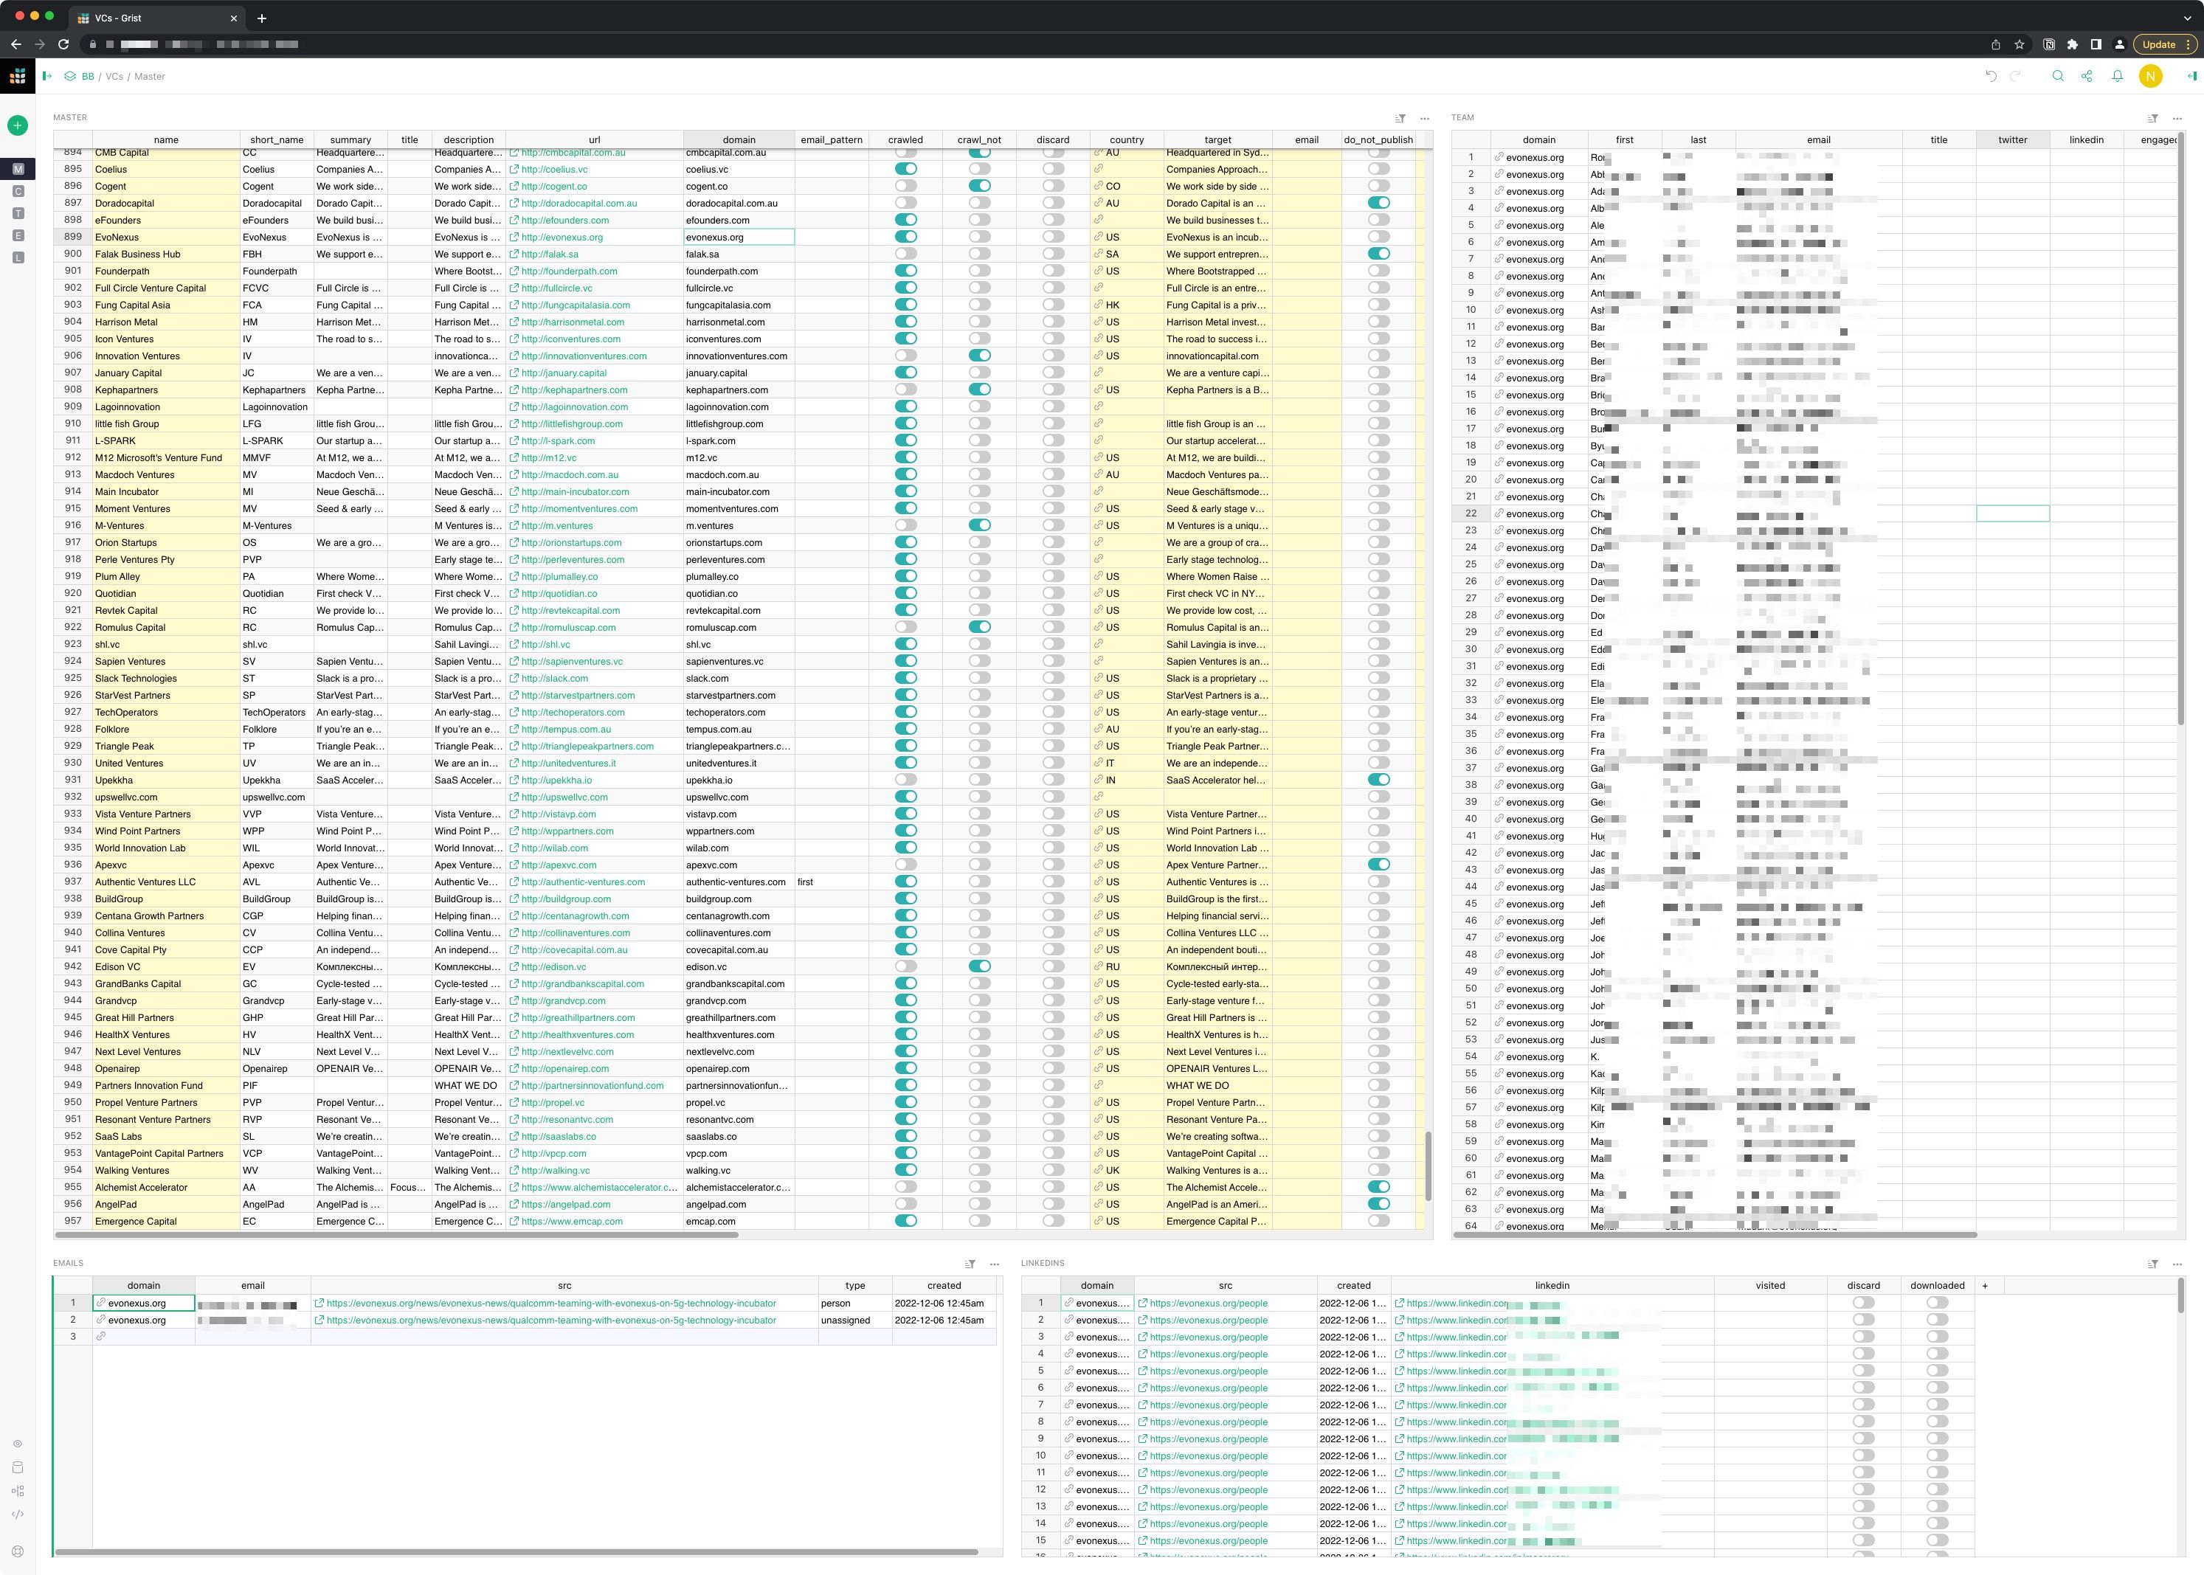Click the BB workspace breadcrumb

[x=87, y=77]
